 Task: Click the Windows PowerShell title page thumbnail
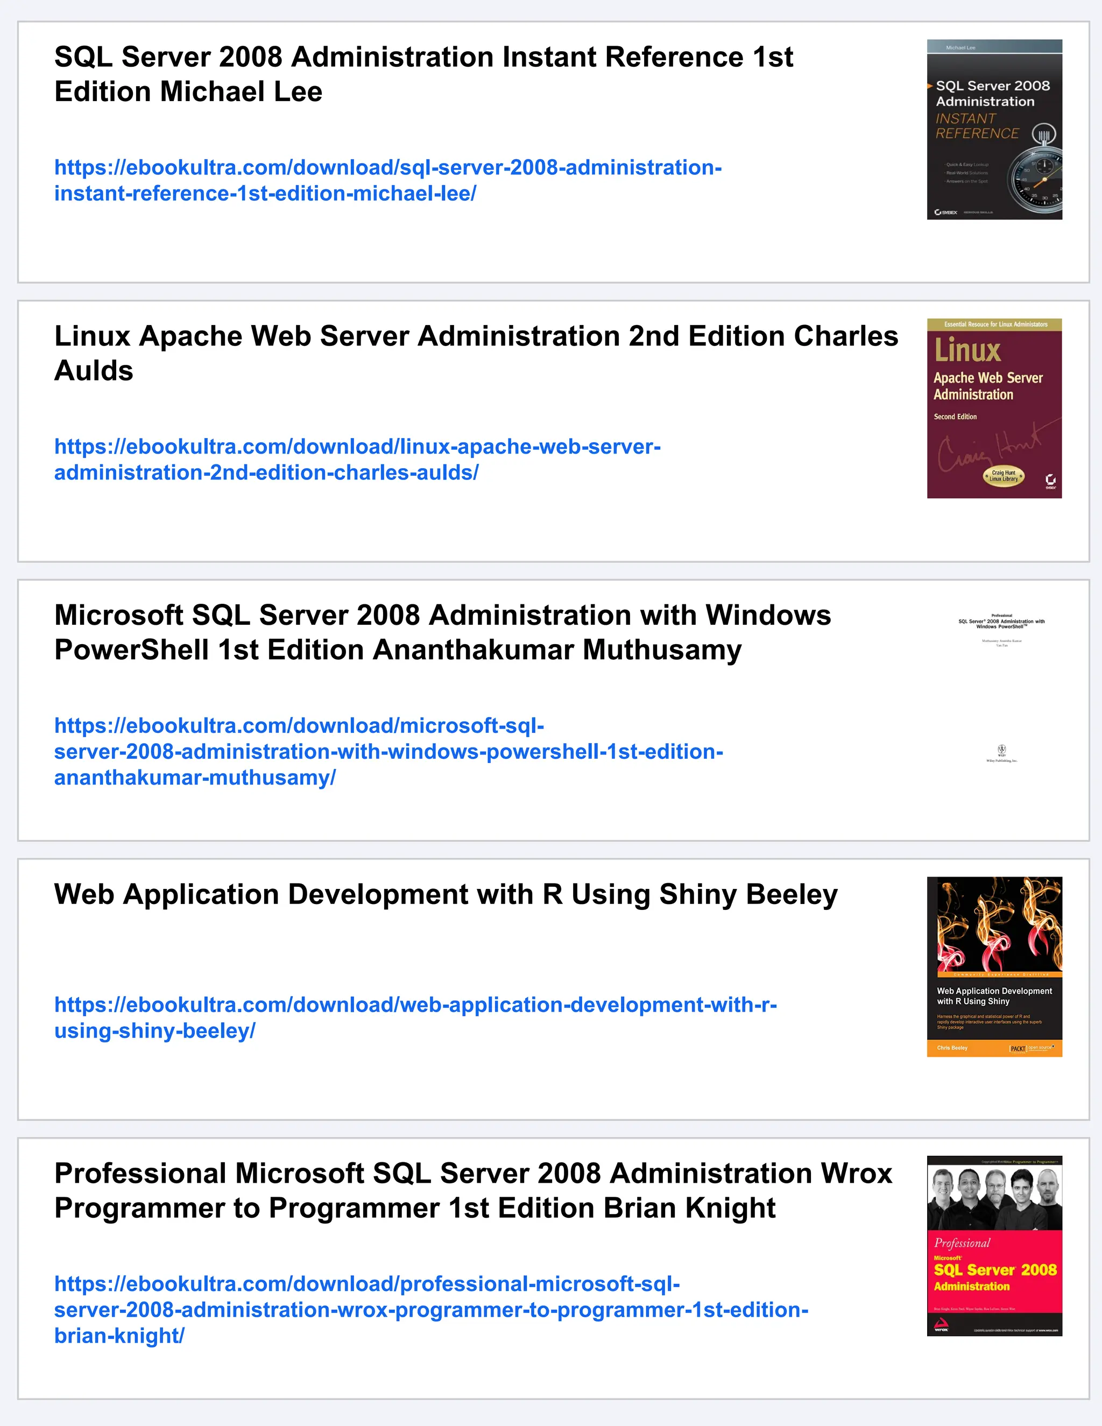[x=1001, y=688]
